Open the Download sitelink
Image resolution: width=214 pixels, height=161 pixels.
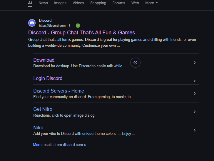click(44, 60)
